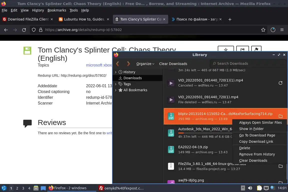Show bliptv zip file in folder icon
This screenshot has height=192, width=288.
(280, 116)
